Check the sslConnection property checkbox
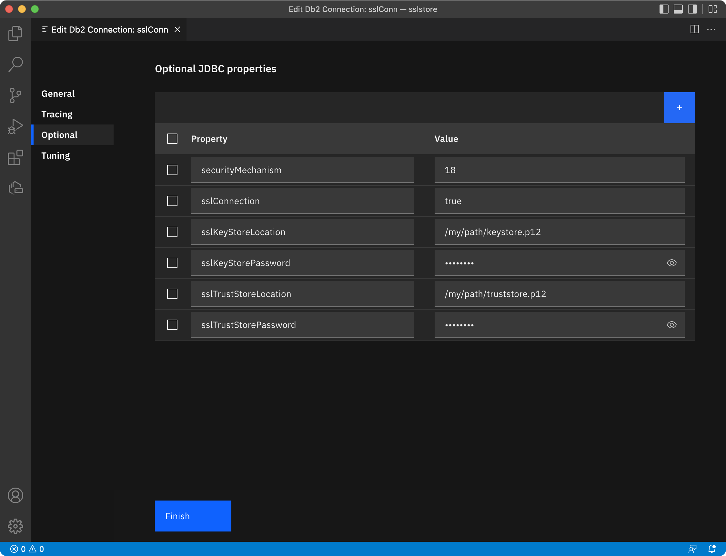This screenshot has height=556, width=726. 172,201
